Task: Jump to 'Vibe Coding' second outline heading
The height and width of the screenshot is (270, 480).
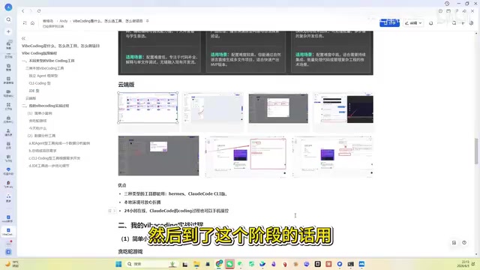Action: point(39,53)
